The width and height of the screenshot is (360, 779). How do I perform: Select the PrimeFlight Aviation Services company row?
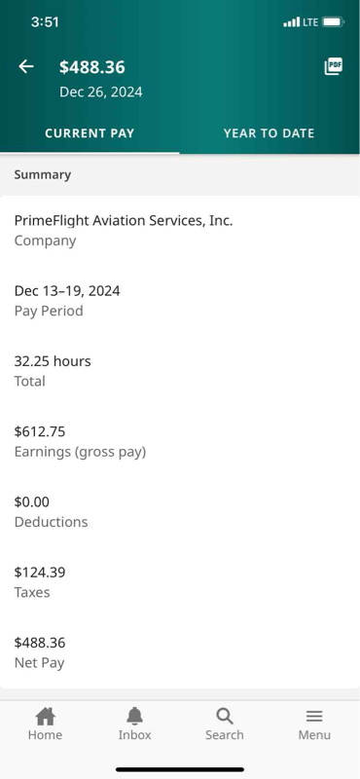pyautogui.click(x=180, y=230)
